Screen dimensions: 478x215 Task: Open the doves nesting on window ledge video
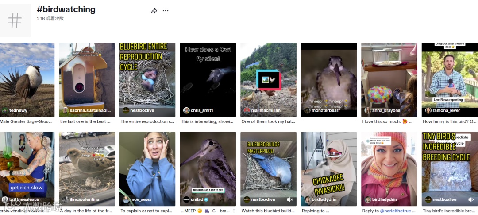(87, 169)
